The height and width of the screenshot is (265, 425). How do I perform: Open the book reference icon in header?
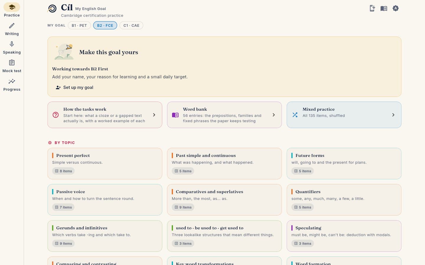tap(384, 8)
